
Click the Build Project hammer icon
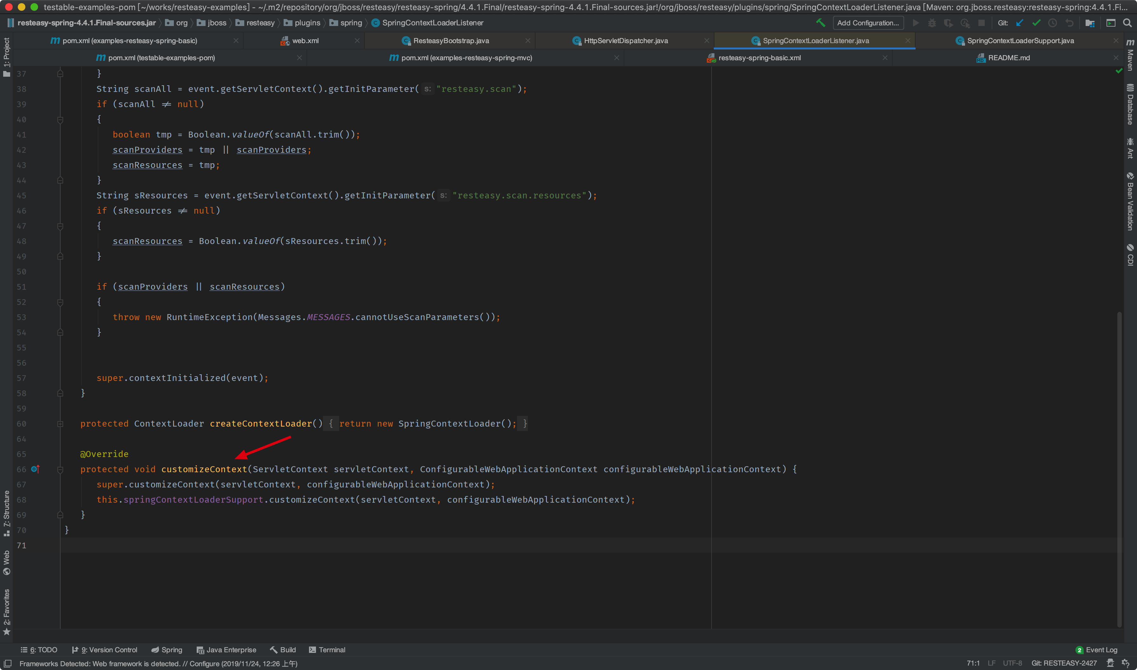tap(821, 23)
